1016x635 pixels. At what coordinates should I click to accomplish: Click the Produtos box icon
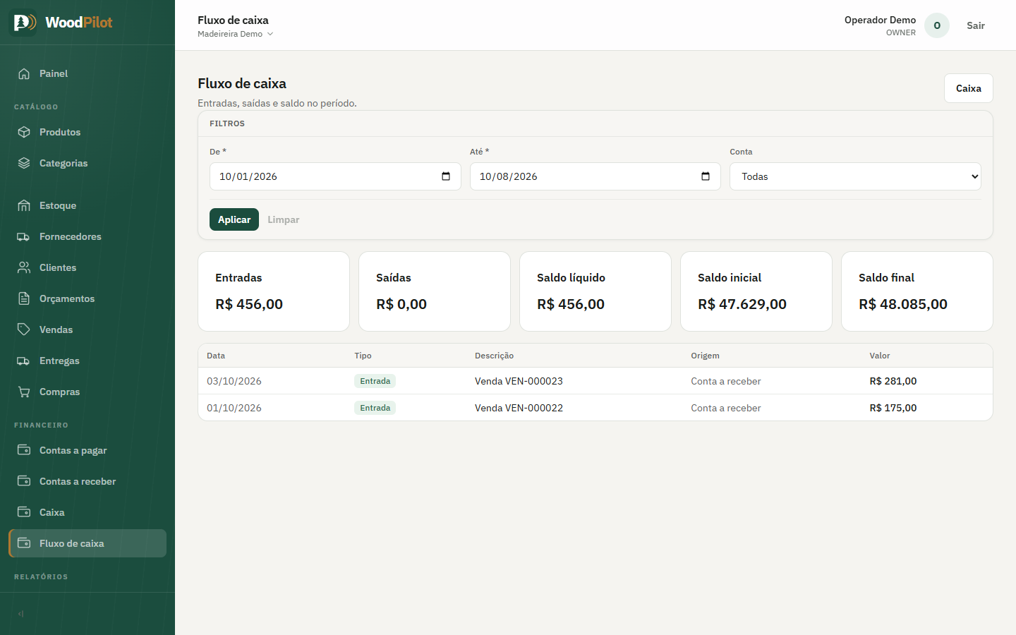pos(24,132)
